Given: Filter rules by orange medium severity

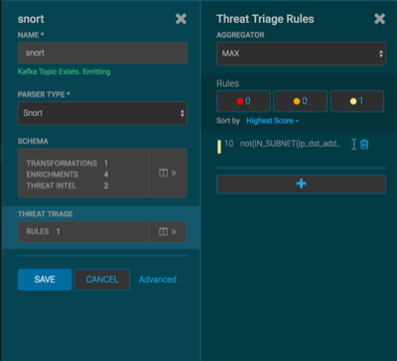Looking at the screenshot, I should (300, 101).
